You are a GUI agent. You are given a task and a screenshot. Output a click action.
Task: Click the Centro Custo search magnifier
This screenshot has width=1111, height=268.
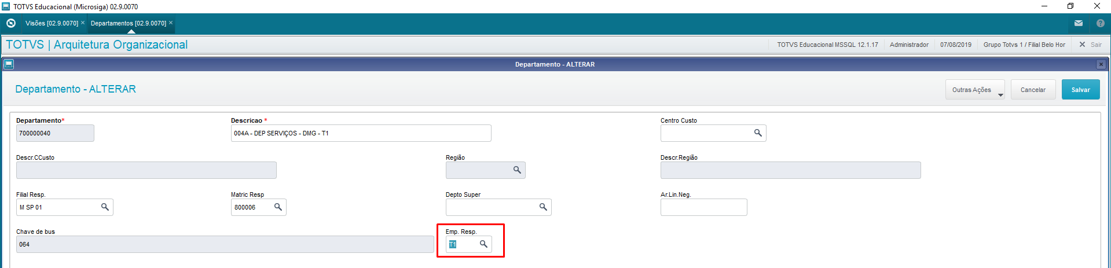coord(758,133)
